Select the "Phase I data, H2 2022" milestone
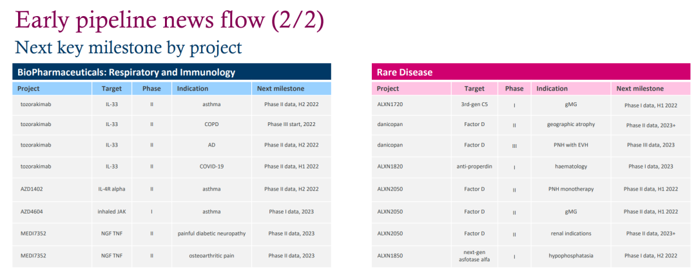The width and height of the screenshot is (696, 274). coord(651,256)
